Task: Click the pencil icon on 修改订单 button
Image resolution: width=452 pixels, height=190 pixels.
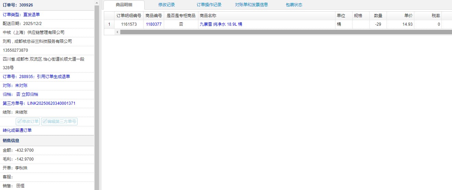Action: [20, 122]
